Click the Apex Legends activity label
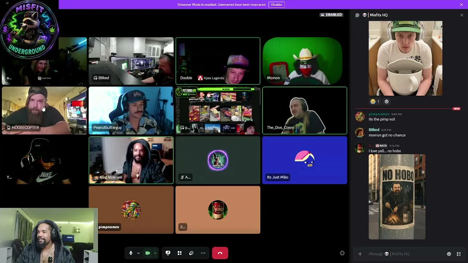 pos(211,78)
